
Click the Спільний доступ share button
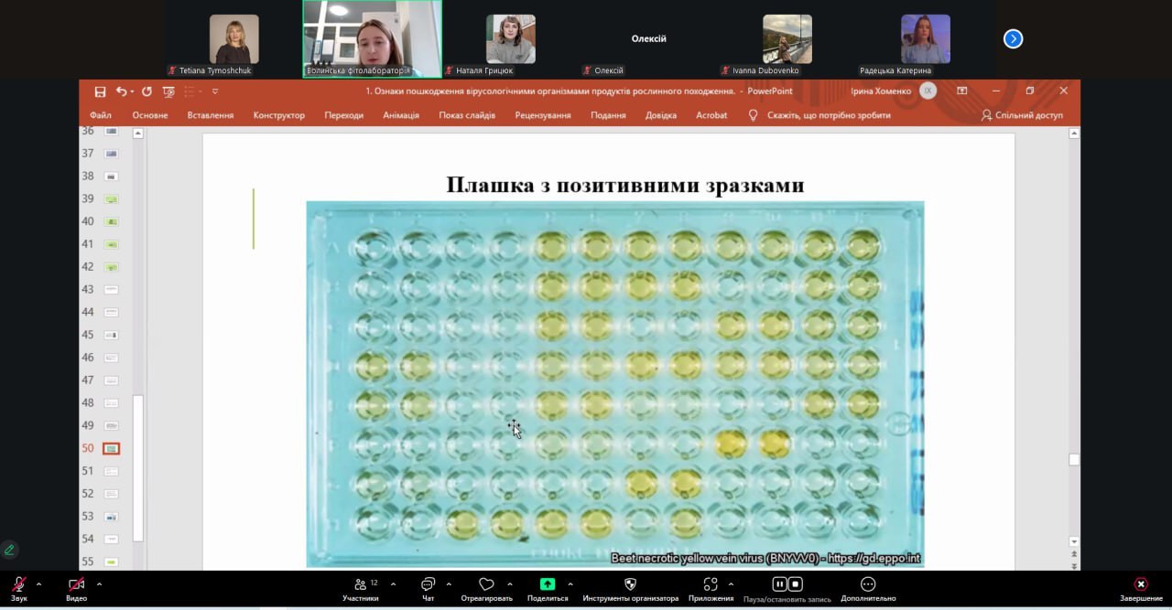1022,115
